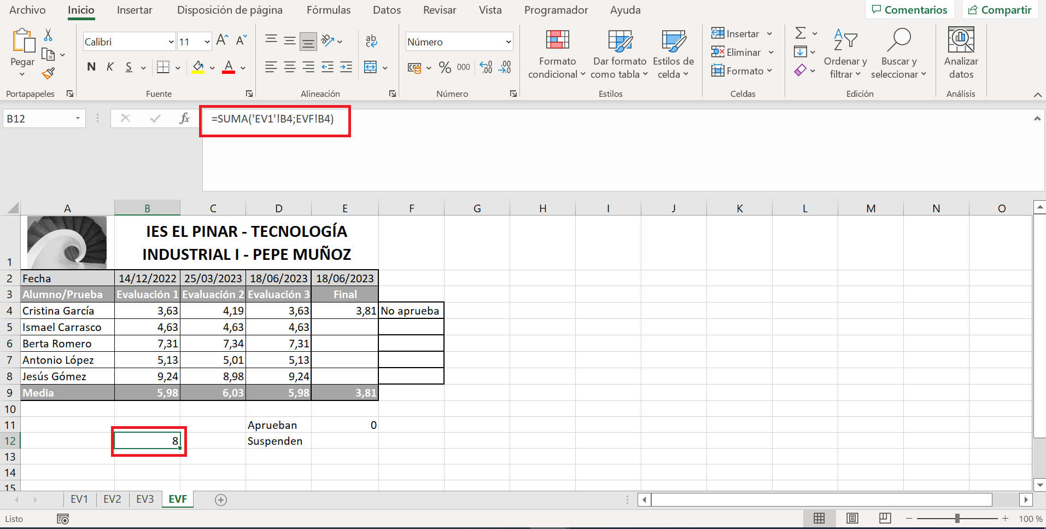Click the horizontal scrollbar
1046x529 pixels.
[x=821, y=499]
